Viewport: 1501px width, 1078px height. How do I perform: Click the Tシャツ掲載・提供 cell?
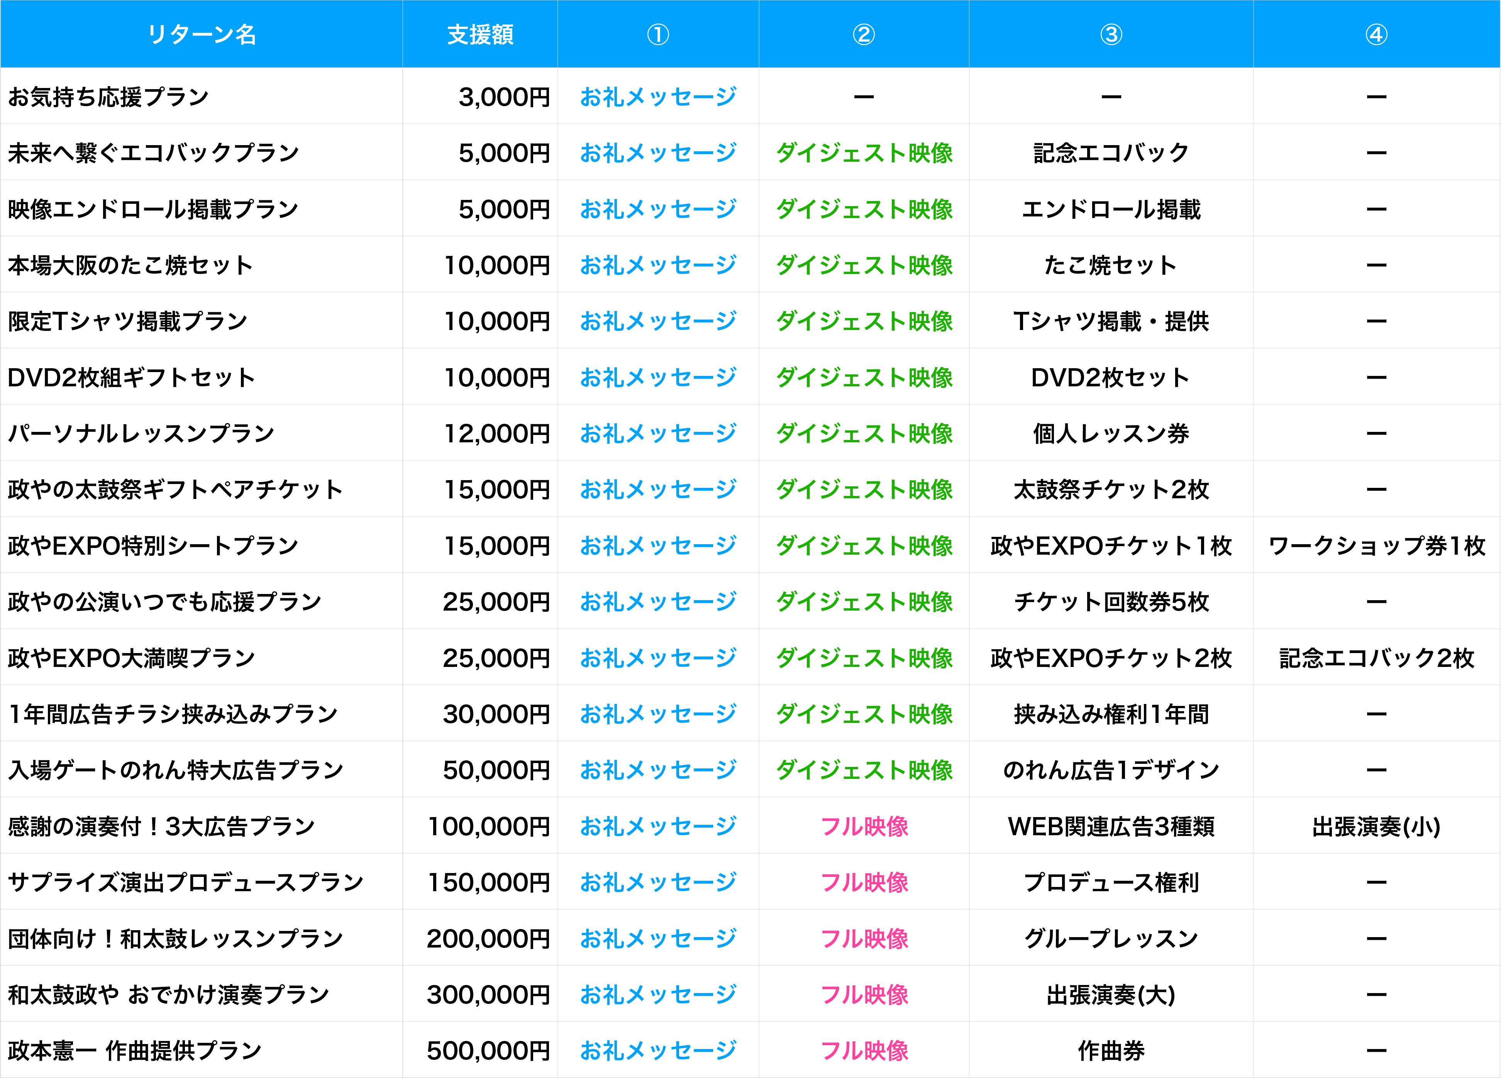pos(1111,322)
